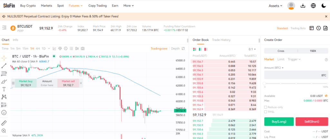330x139 pixels.
Task: Select Cross margin mode
Action: 281,51
